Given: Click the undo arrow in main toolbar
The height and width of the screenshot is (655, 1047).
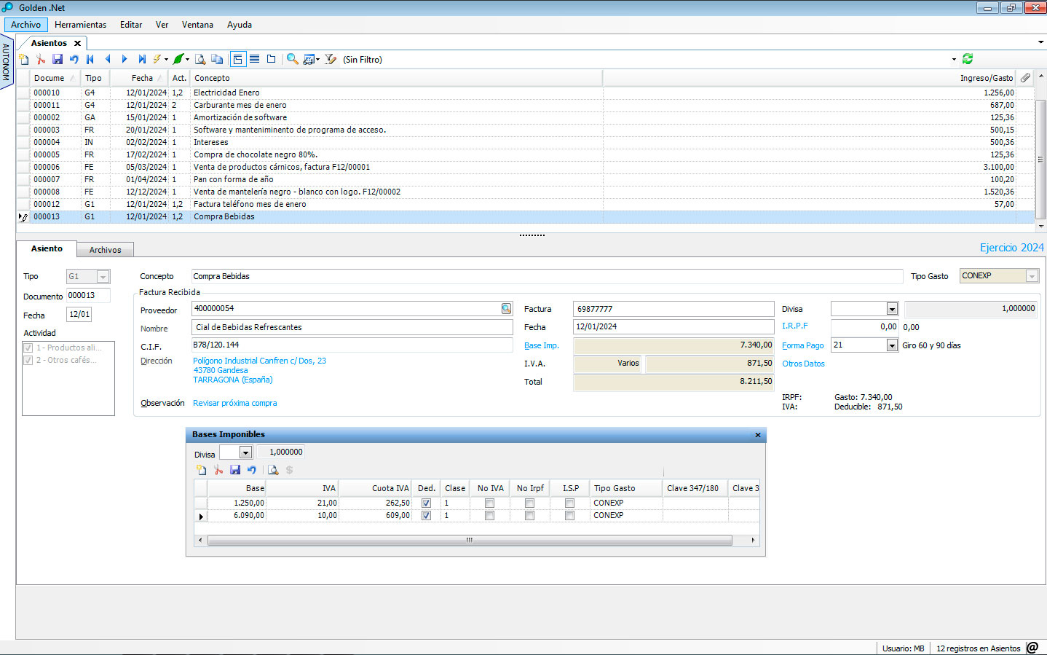Looking at the screenshot, I should [x=74, y=59].
